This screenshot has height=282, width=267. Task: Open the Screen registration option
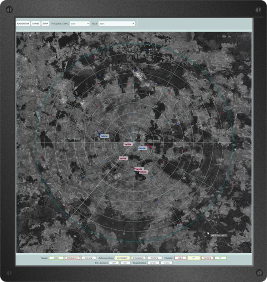153,263
